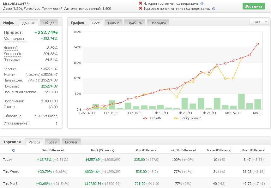The width and height of the screenshot is (271, 188).
Task: Click the Прибыль value $25274.07
Action: [x=49, y=86]
